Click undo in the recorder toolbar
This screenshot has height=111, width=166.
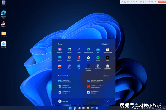click(x=141, y=2)
